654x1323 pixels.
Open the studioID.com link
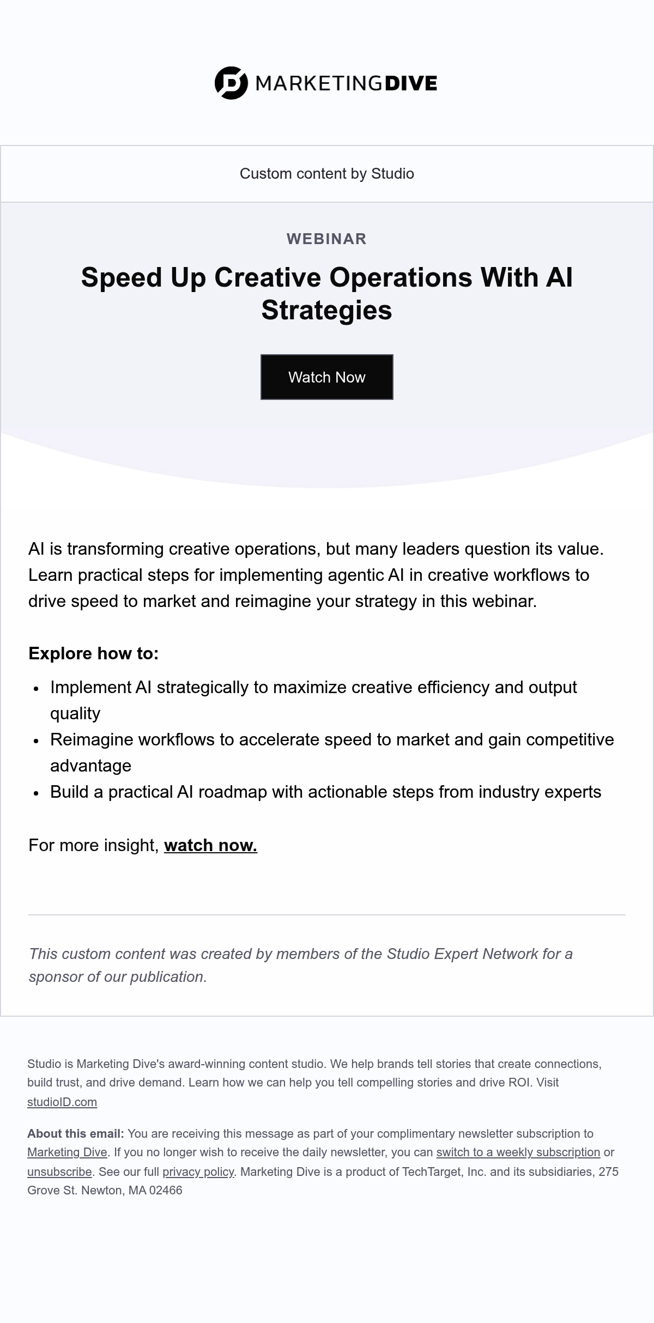(62, 1102)
